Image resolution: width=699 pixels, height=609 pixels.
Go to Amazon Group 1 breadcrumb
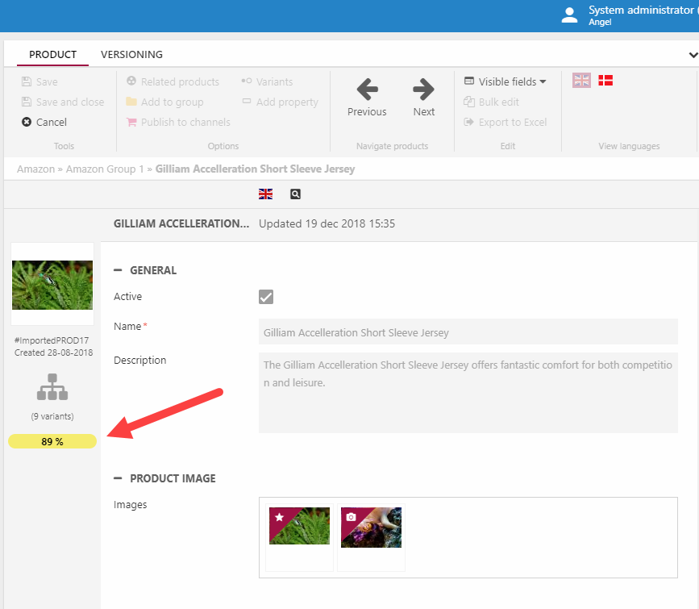pyautogui.click(x=104, y=169)
